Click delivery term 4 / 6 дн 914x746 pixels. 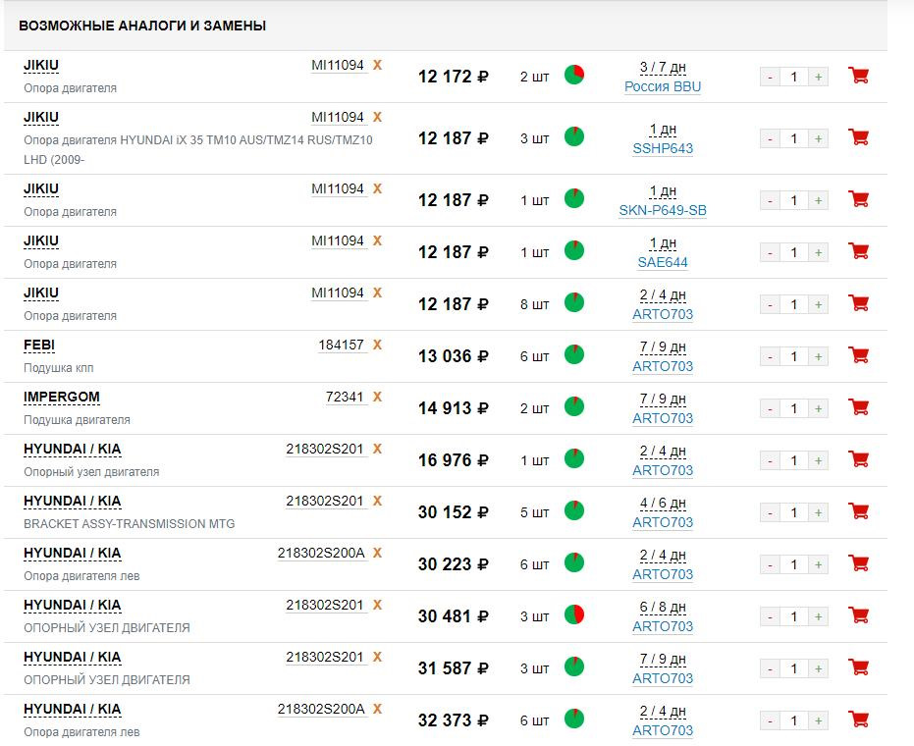click(x=663, y=503)
